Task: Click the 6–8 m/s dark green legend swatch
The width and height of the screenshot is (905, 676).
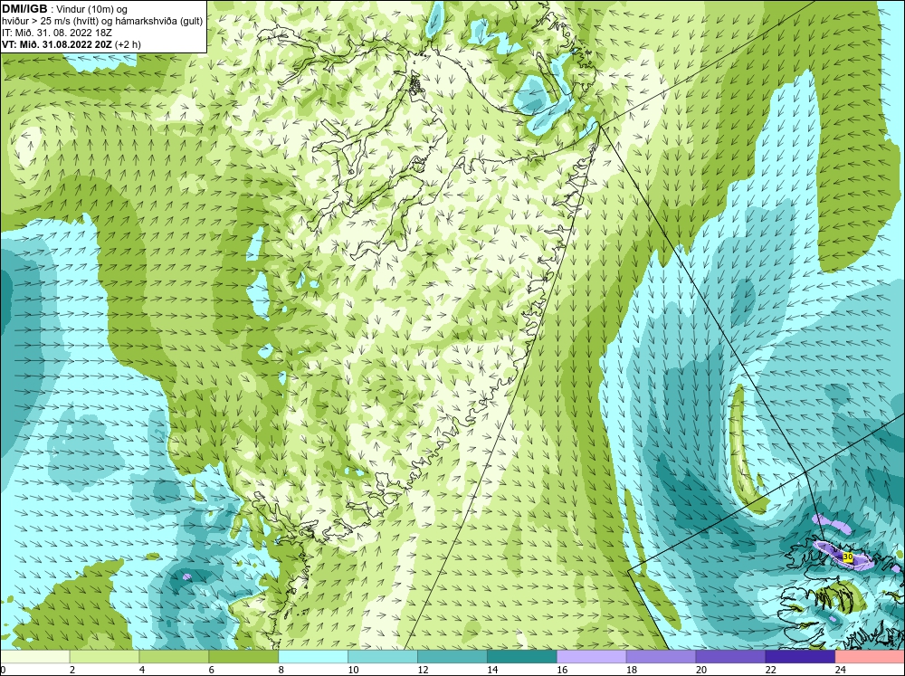Action: pyautogui.click(x=243, y=657)
